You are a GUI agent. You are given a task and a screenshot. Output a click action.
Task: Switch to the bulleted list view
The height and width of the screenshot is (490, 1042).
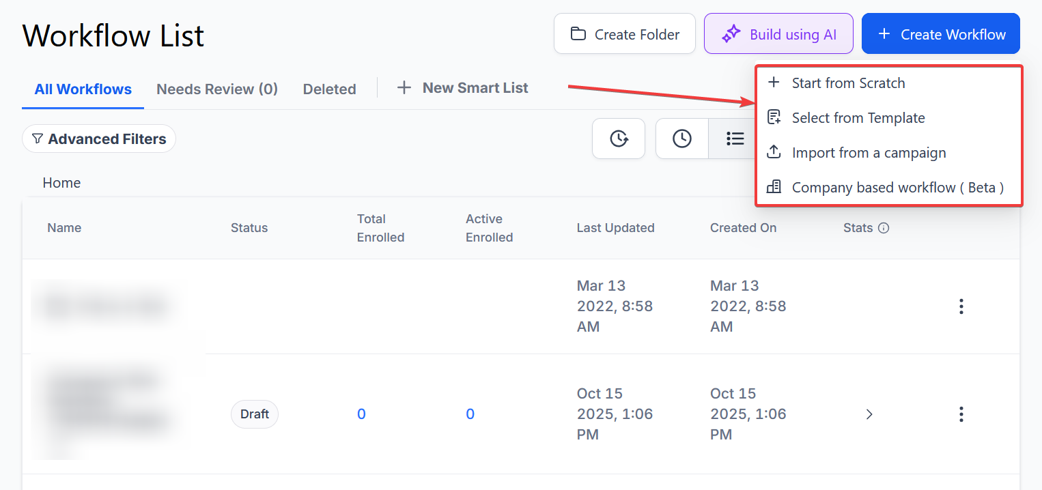(x=735, y=139)
